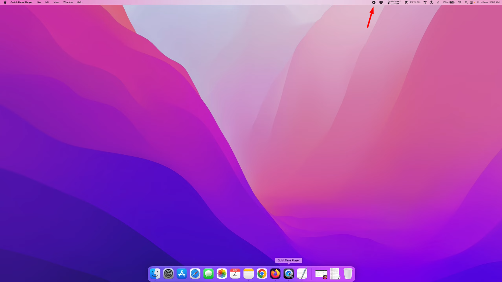Toggle Wi-Fi from the menu bar icon
This screenshot has height=282, width=502.
[459, 2]
